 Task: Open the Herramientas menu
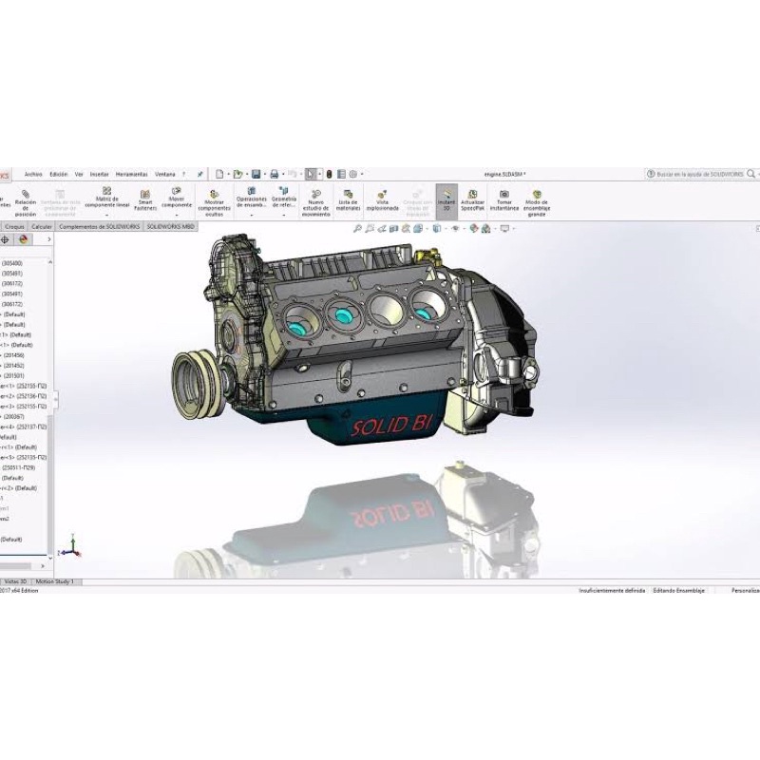point(132,174)
